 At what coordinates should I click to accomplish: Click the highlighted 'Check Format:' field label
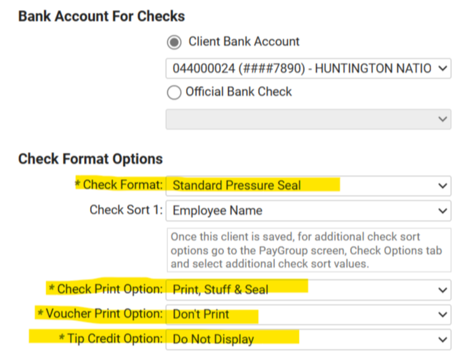(122, 185)
